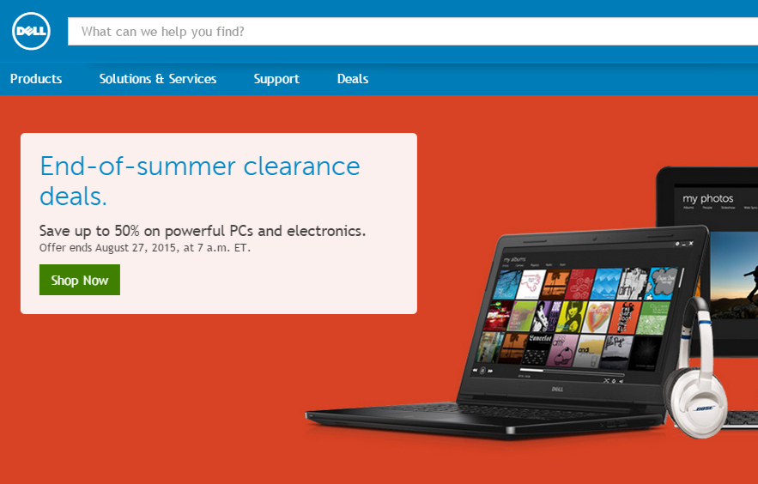Viewport: 758px width, 484px height.
Task: Click the X icon on laptop's album window
Action: tap(691, 244)
